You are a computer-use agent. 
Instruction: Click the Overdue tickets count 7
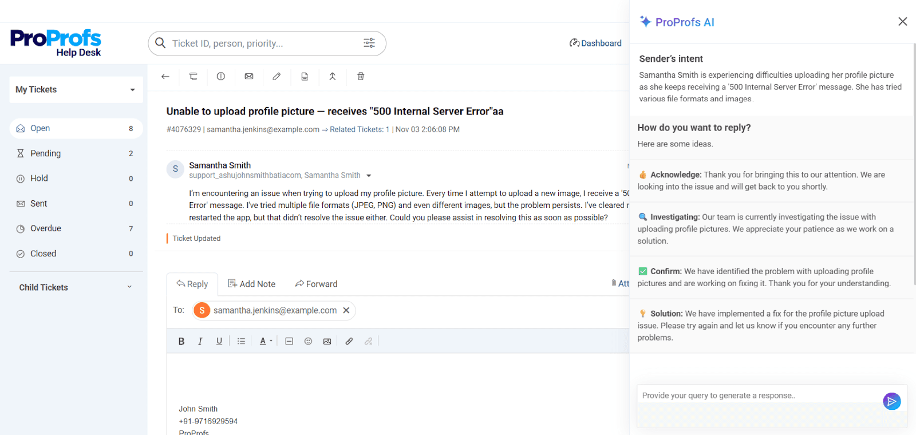pos(131,229)
